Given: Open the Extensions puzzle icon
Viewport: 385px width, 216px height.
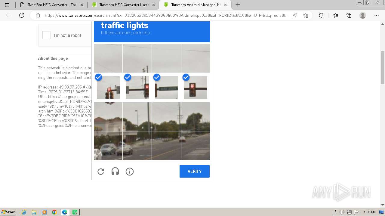Looking at the screenshot, I should (321, 15).
